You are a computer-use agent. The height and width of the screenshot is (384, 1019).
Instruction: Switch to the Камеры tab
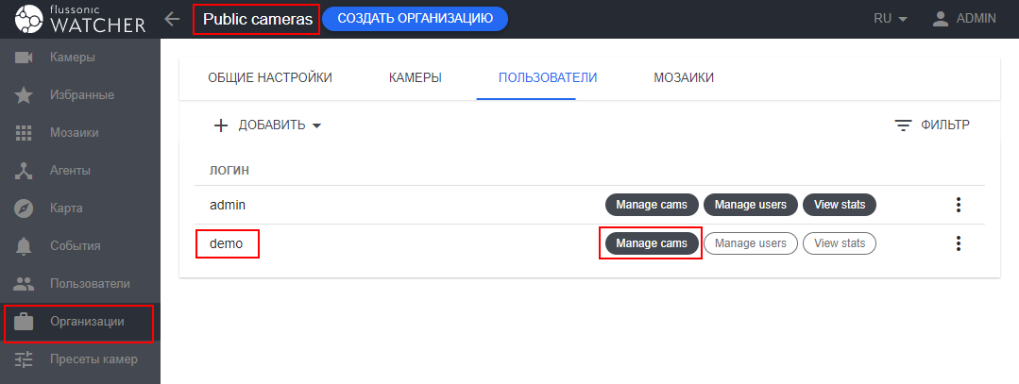[x=416, y=77]
